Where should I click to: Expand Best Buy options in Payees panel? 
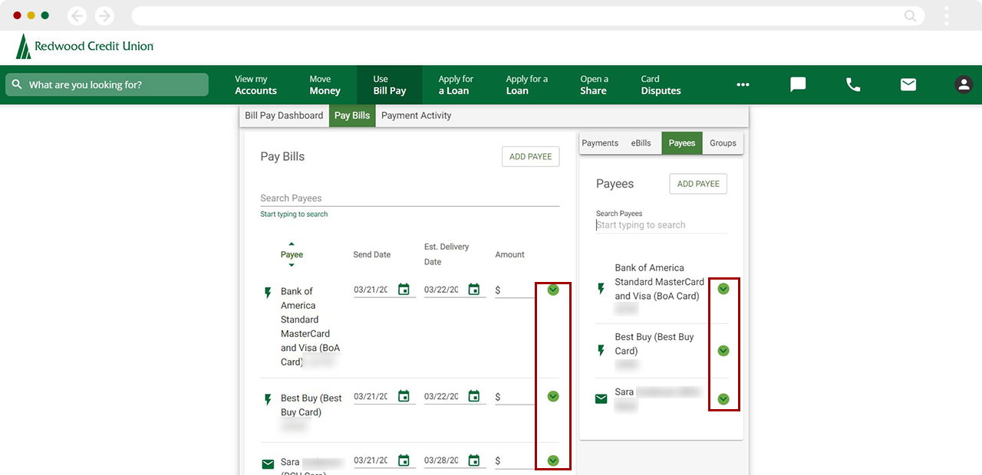click(723, 350)
